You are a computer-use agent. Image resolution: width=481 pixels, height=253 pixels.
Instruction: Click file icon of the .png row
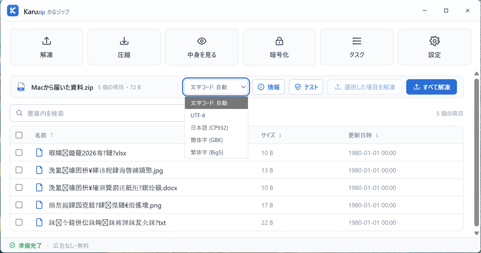[x=39, y=205]
